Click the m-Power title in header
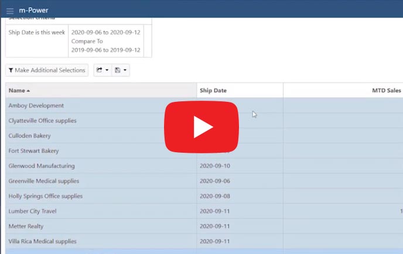This screenshot has height=254, width=403. click(33, 11)
